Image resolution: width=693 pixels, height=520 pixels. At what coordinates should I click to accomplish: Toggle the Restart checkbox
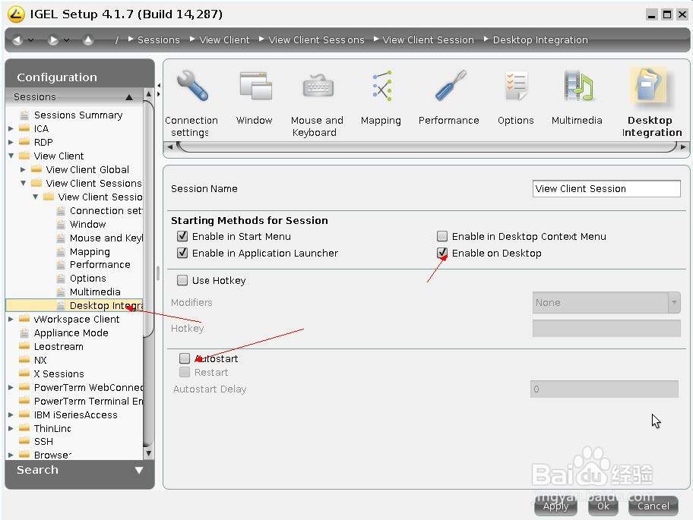185,372
